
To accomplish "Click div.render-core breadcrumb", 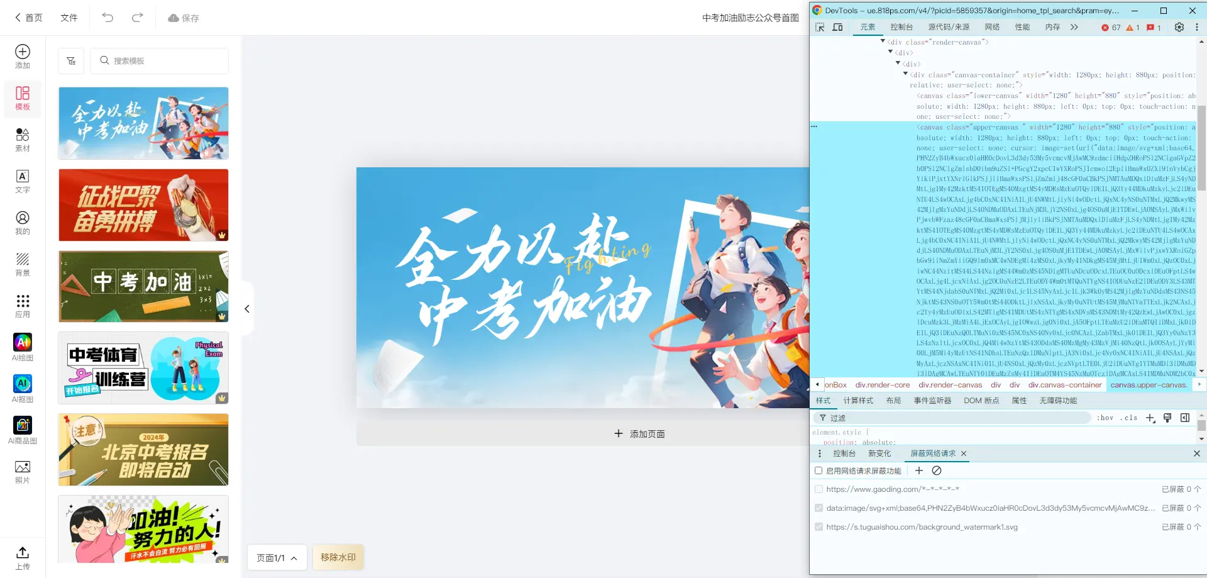I will click(x=883, y=384).
